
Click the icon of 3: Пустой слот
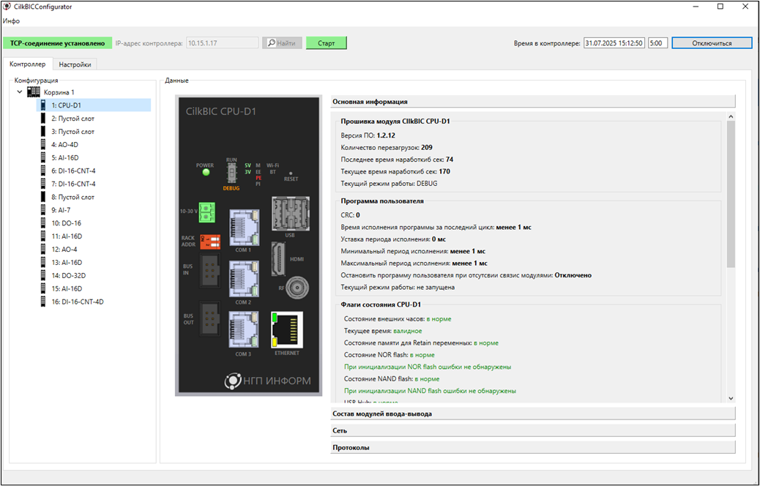tap(43, 131)
